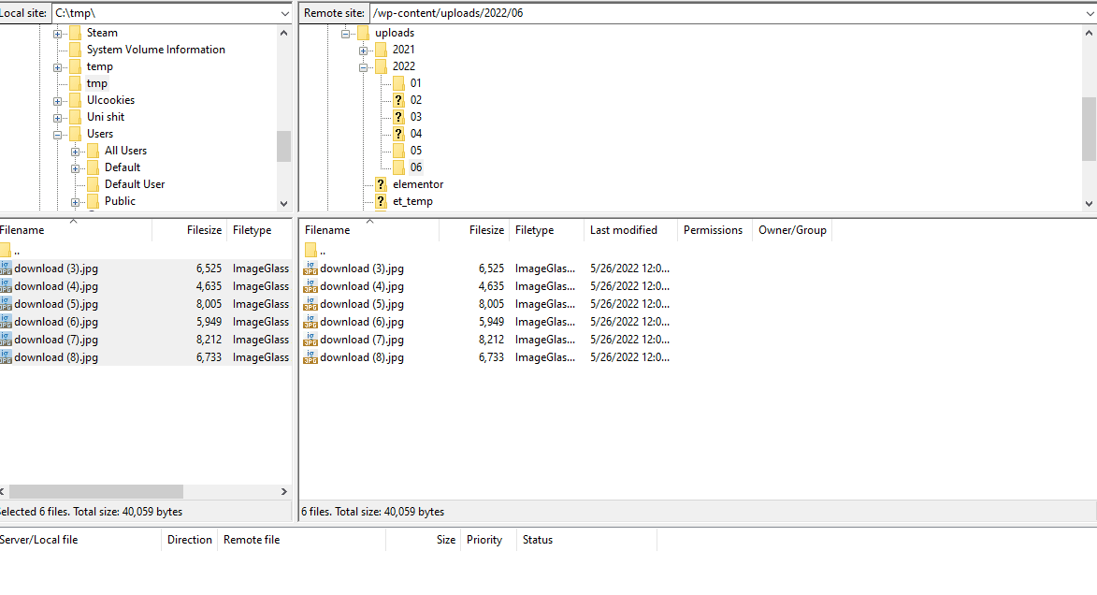Expand the Uni shit folder node
The image size is (1097, 595).
coord(57,118)
